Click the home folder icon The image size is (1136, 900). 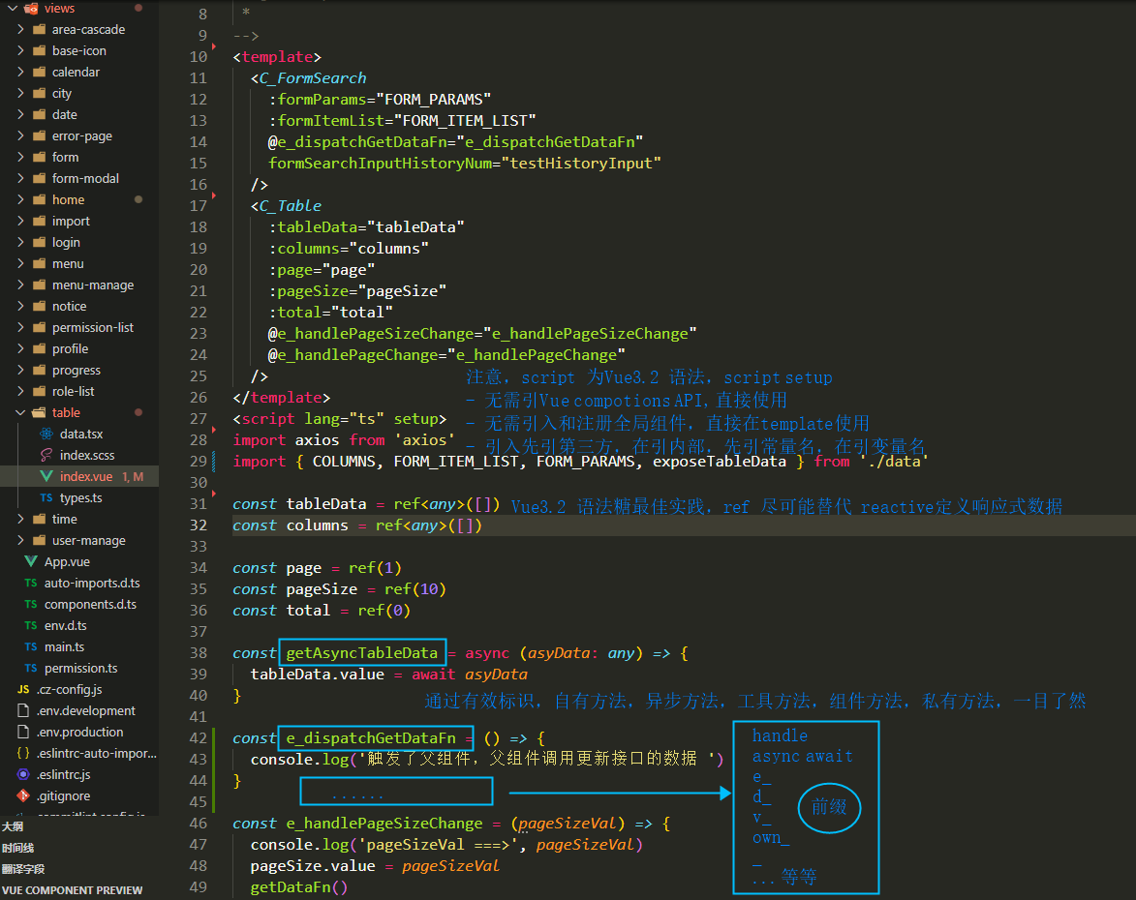pos(39,200)
